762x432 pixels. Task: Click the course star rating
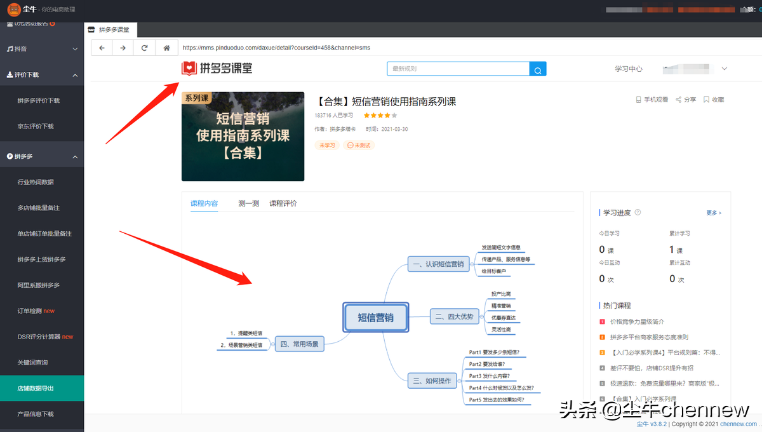click(x=380, y=116)
